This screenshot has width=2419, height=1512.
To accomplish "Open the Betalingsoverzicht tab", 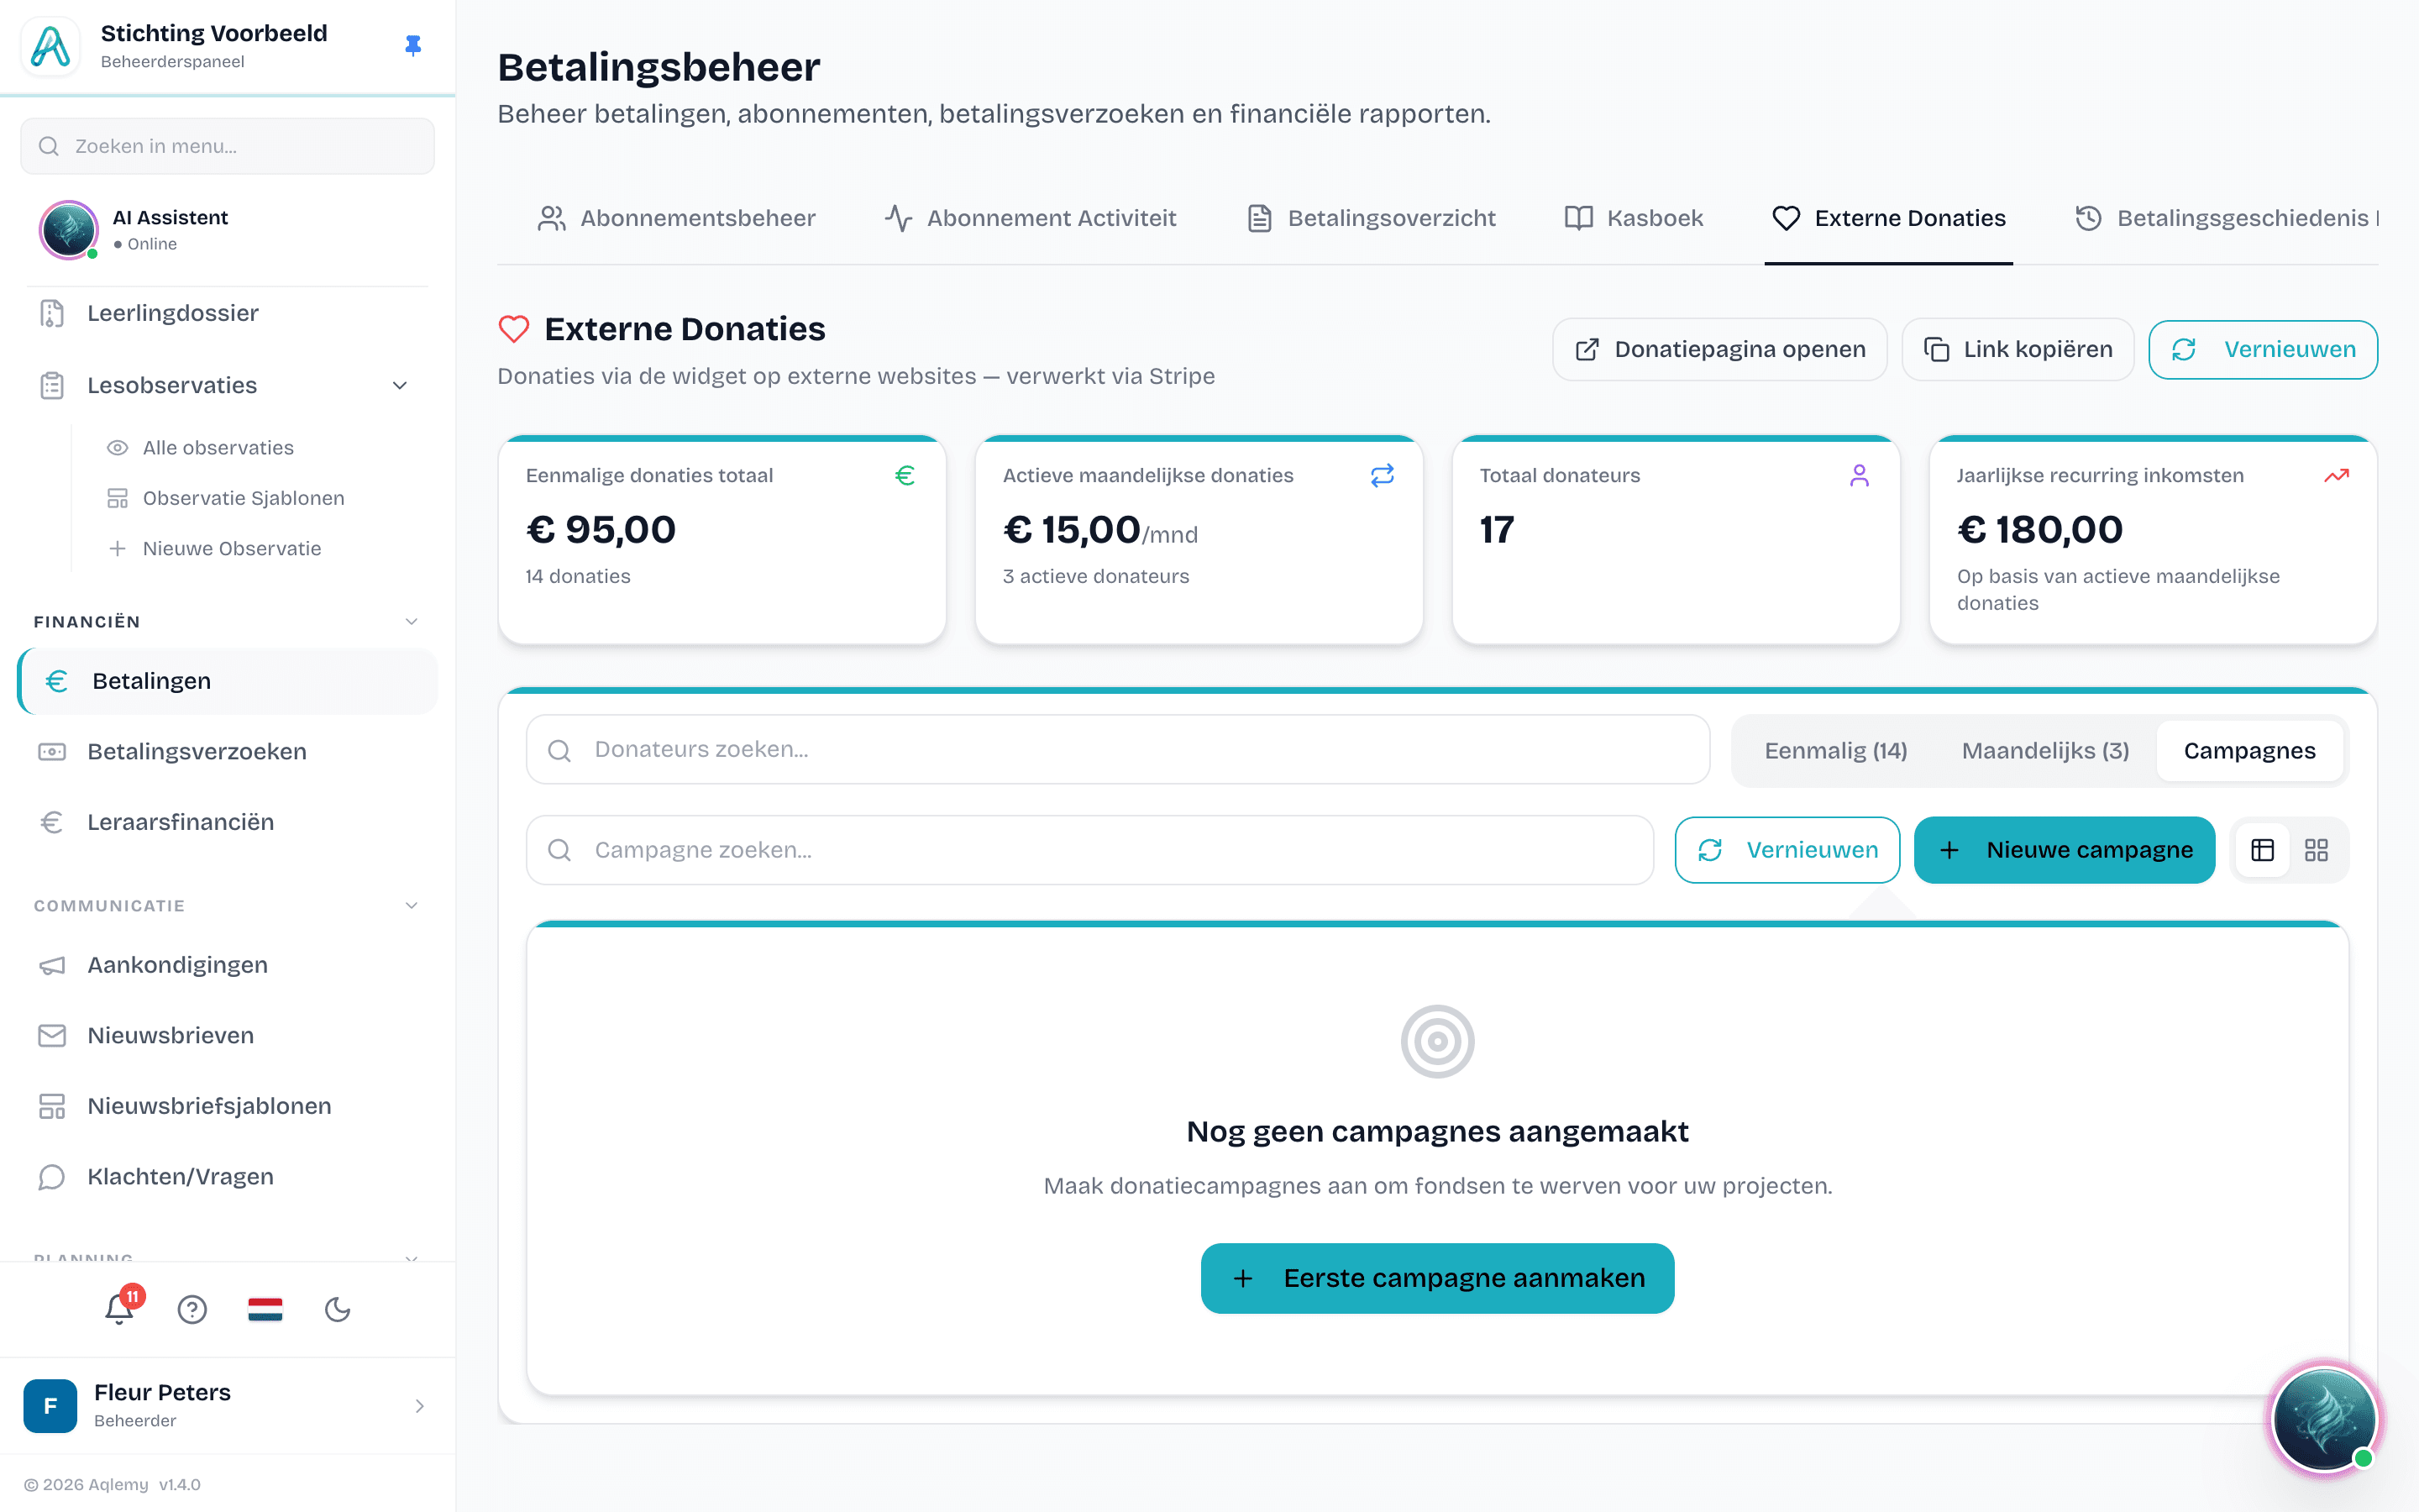I will coord(1371,218).
